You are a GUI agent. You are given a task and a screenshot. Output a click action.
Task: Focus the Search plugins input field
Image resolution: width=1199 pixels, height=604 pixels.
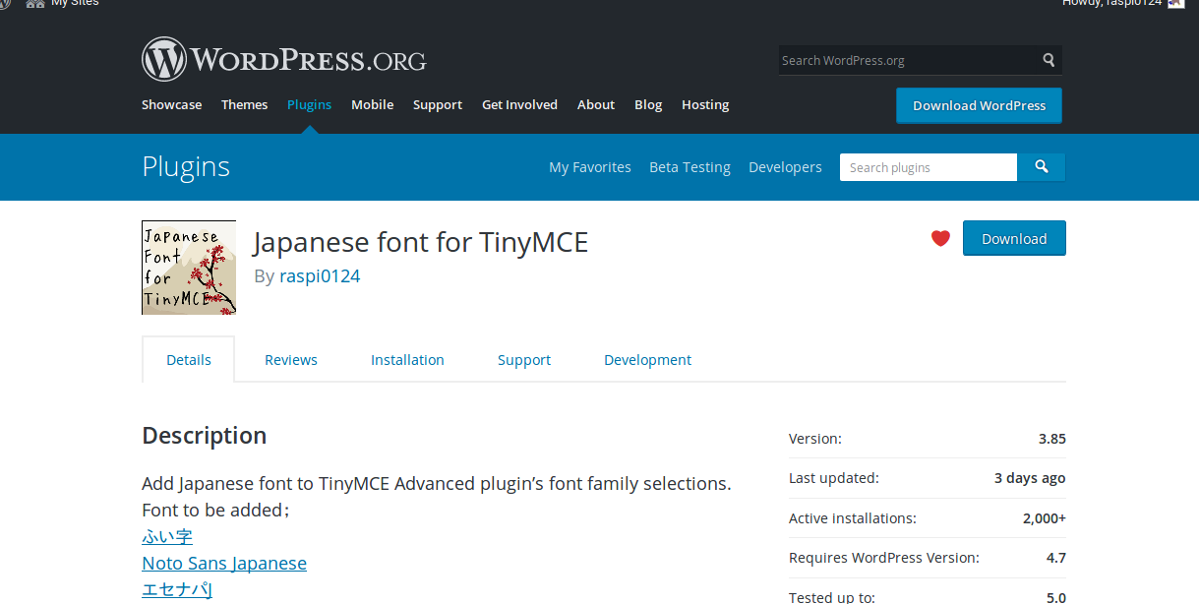click(x=929, y=167)
